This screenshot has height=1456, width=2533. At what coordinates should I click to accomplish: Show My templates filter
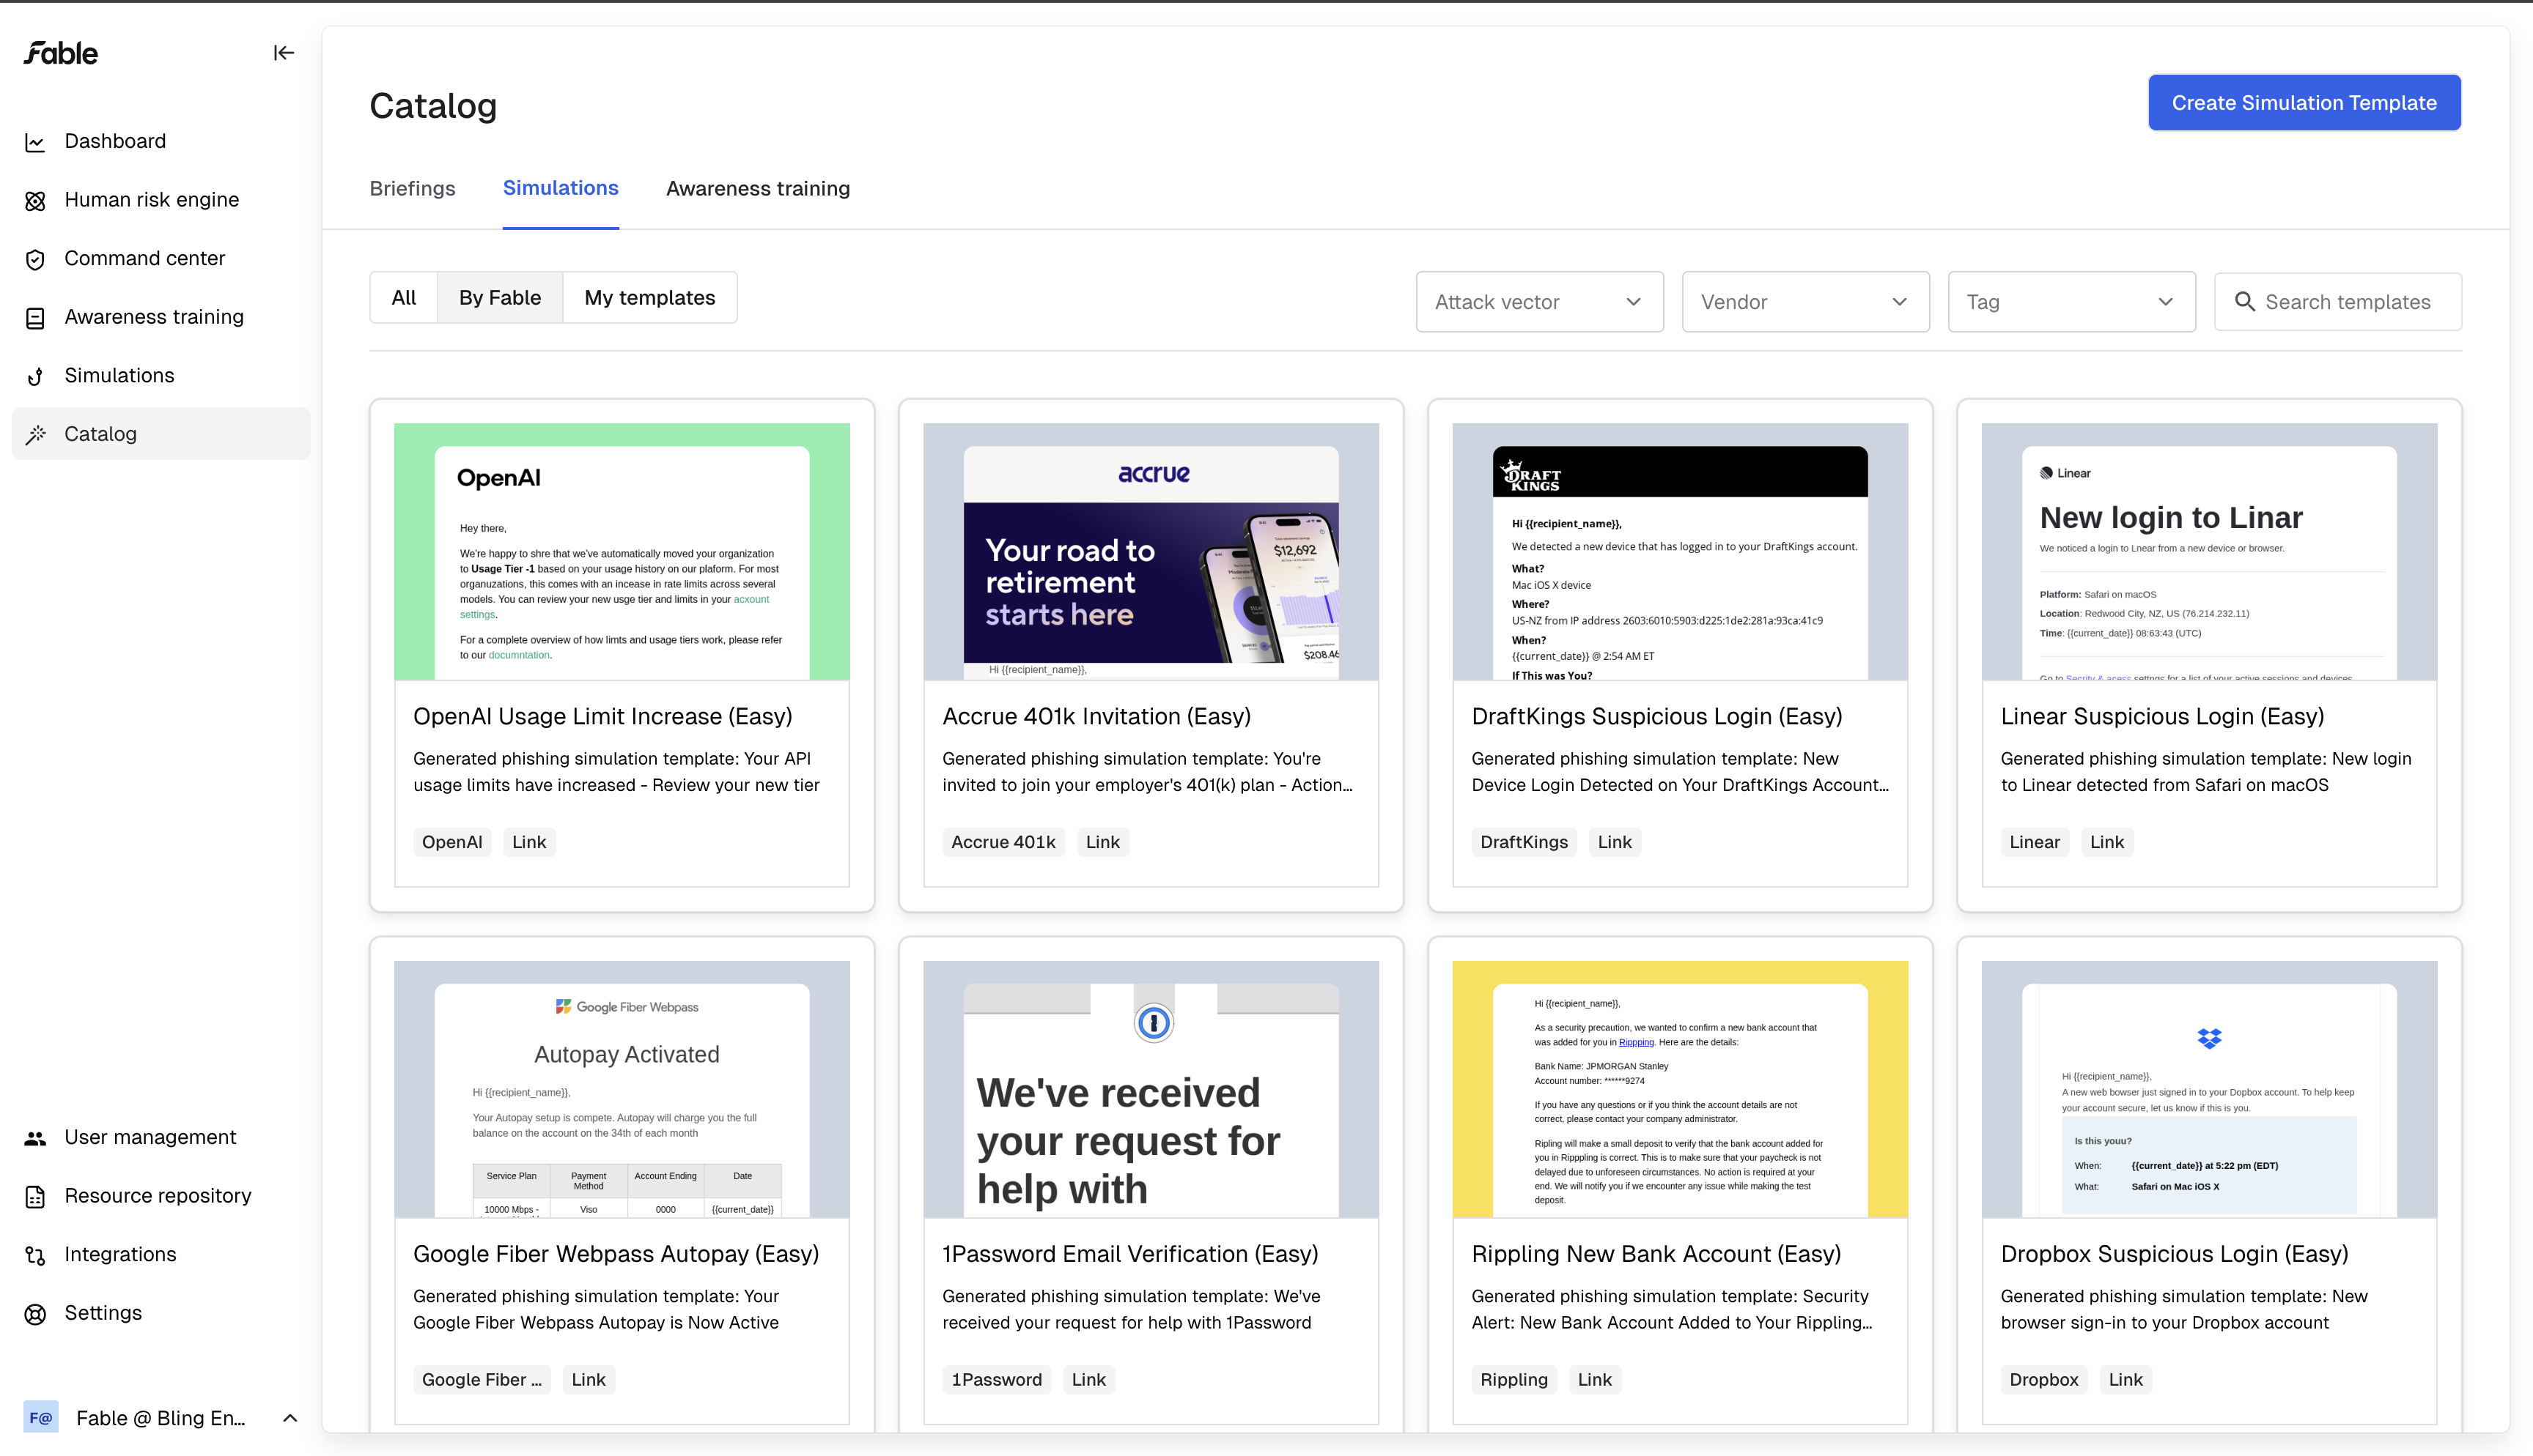[650, 298]
